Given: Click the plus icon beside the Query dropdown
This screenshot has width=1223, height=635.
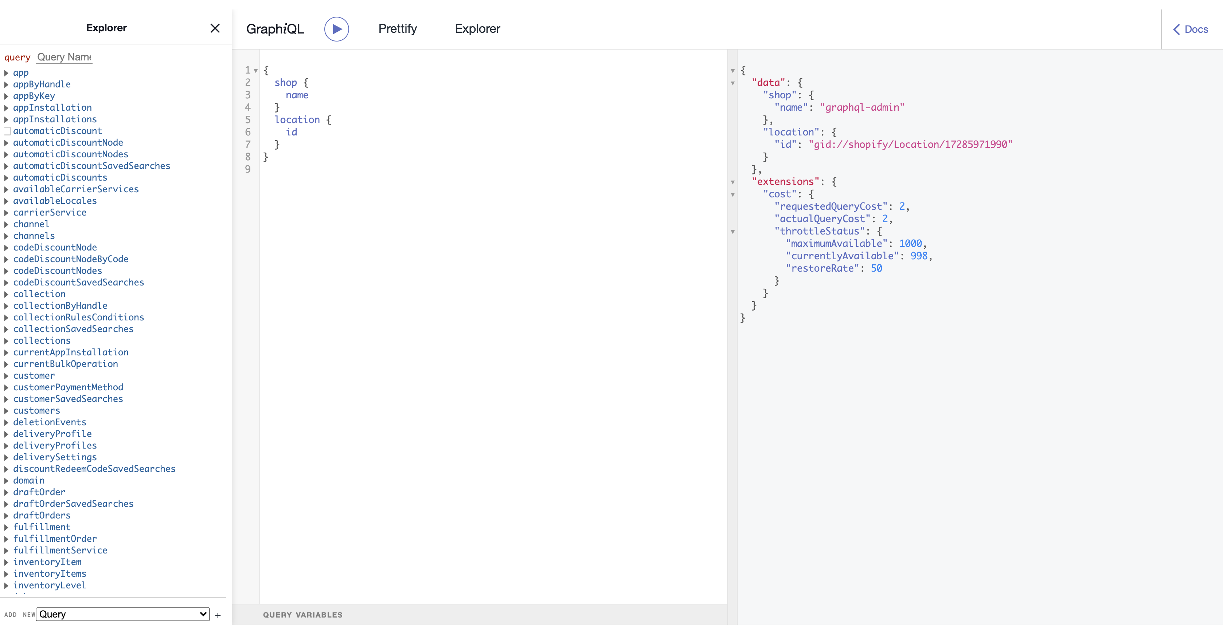Looking at the screenshot, I should pos(218,616).
